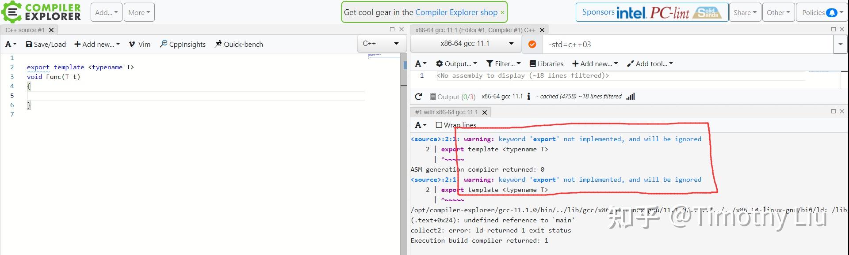
Task: Click the orange compilation status icon
Action: pos(532,44)
